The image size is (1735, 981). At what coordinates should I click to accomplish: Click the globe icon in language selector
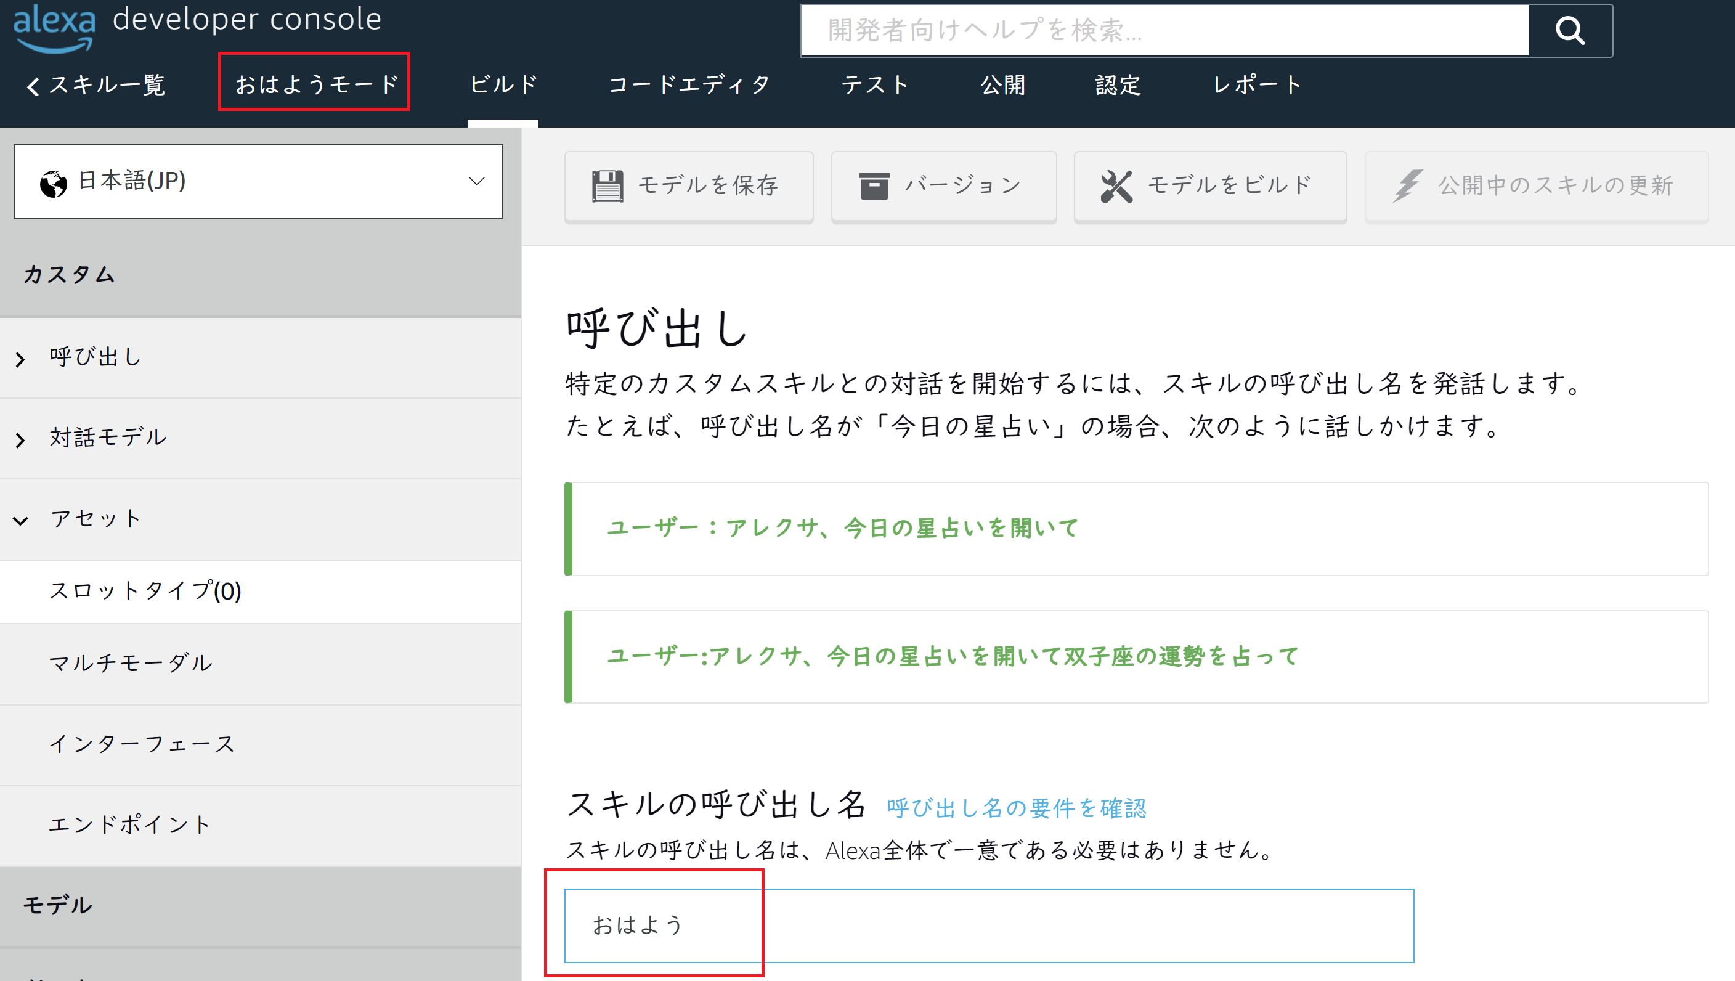click(x=53, y=183)
